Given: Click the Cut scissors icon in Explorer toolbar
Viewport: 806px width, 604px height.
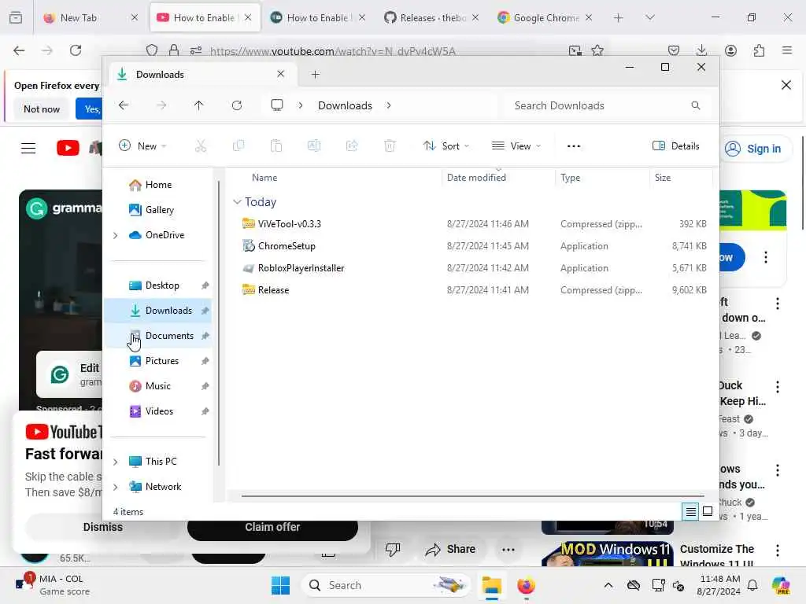Looking at the screenshot, I should (x=201, y=145).
